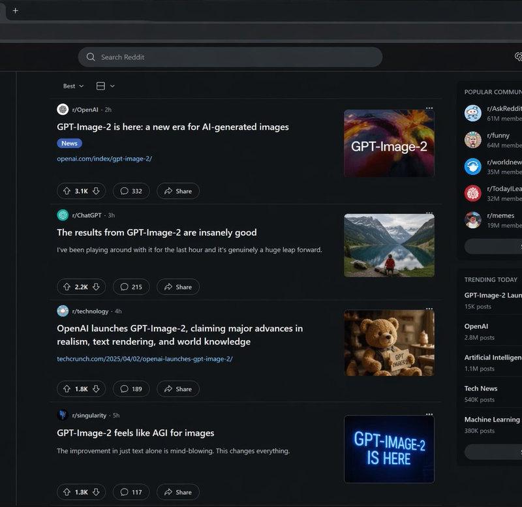Open more options for r/ChatGPT post
Viewport: 522px width, 507px height.
(x=429, y=212)
